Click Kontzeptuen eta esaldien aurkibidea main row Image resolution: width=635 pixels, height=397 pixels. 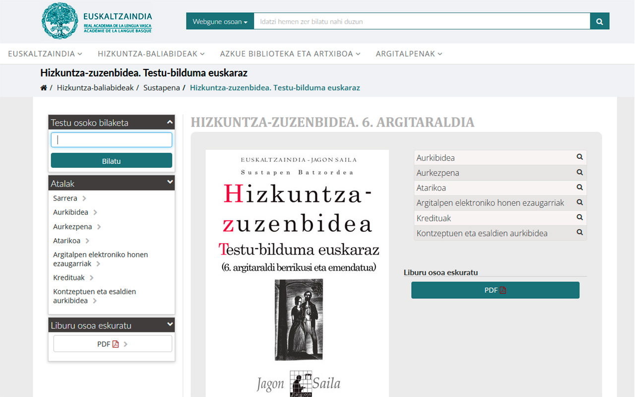click(500, 233)
